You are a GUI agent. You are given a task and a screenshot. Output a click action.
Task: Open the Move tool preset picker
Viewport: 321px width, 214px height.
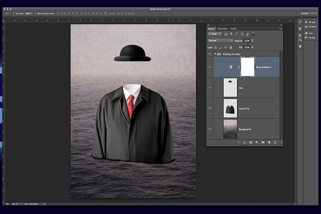(7, 13)
